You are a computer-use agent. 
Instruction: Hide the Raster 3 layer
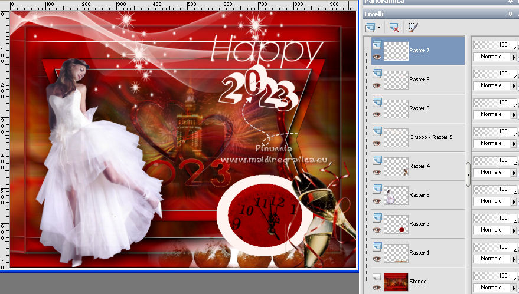coord(377,201)
